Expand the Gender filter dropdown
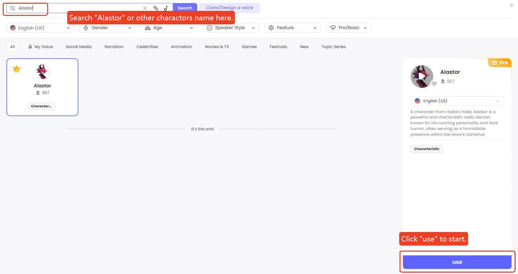The height and width of the screenshot is (274, 518). (x=107, y=28)
